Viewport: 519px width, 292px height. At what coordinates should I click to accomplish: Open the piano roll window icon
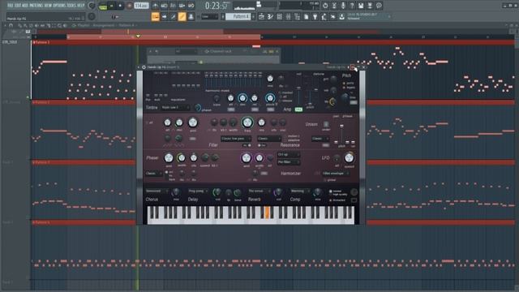point(270,16)
